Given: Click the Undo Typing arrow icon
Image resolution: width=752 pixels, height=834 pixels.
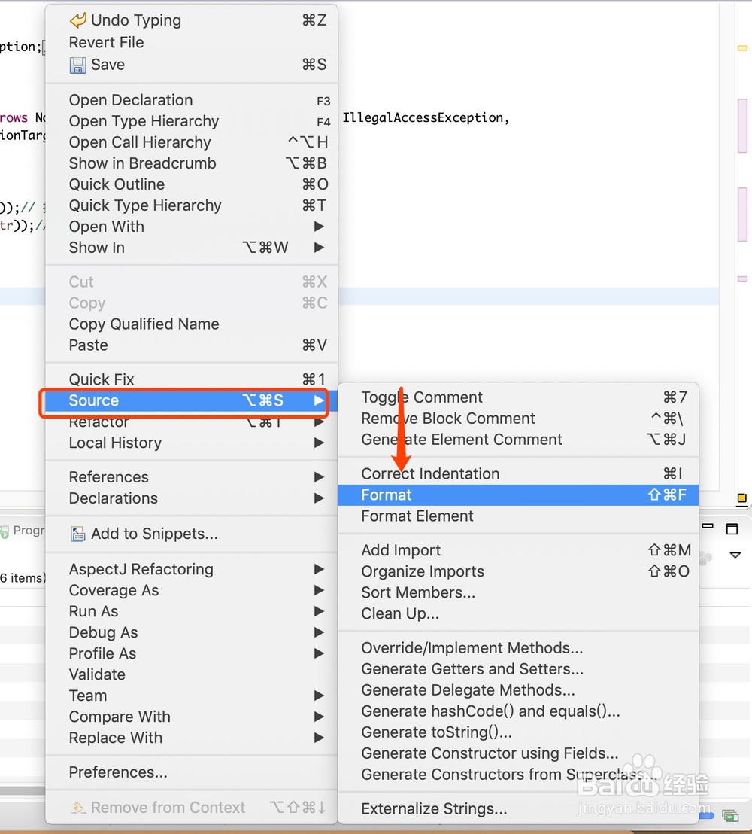Looking at the screenshot, I should click(77, 20).
